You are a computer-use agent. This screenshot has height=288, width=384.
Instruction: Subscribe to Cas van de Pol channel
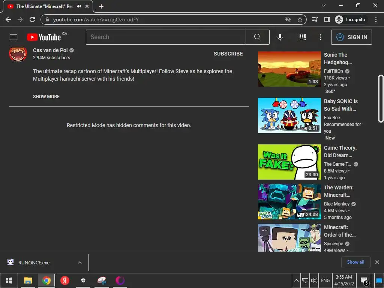(x=228, y=54)
